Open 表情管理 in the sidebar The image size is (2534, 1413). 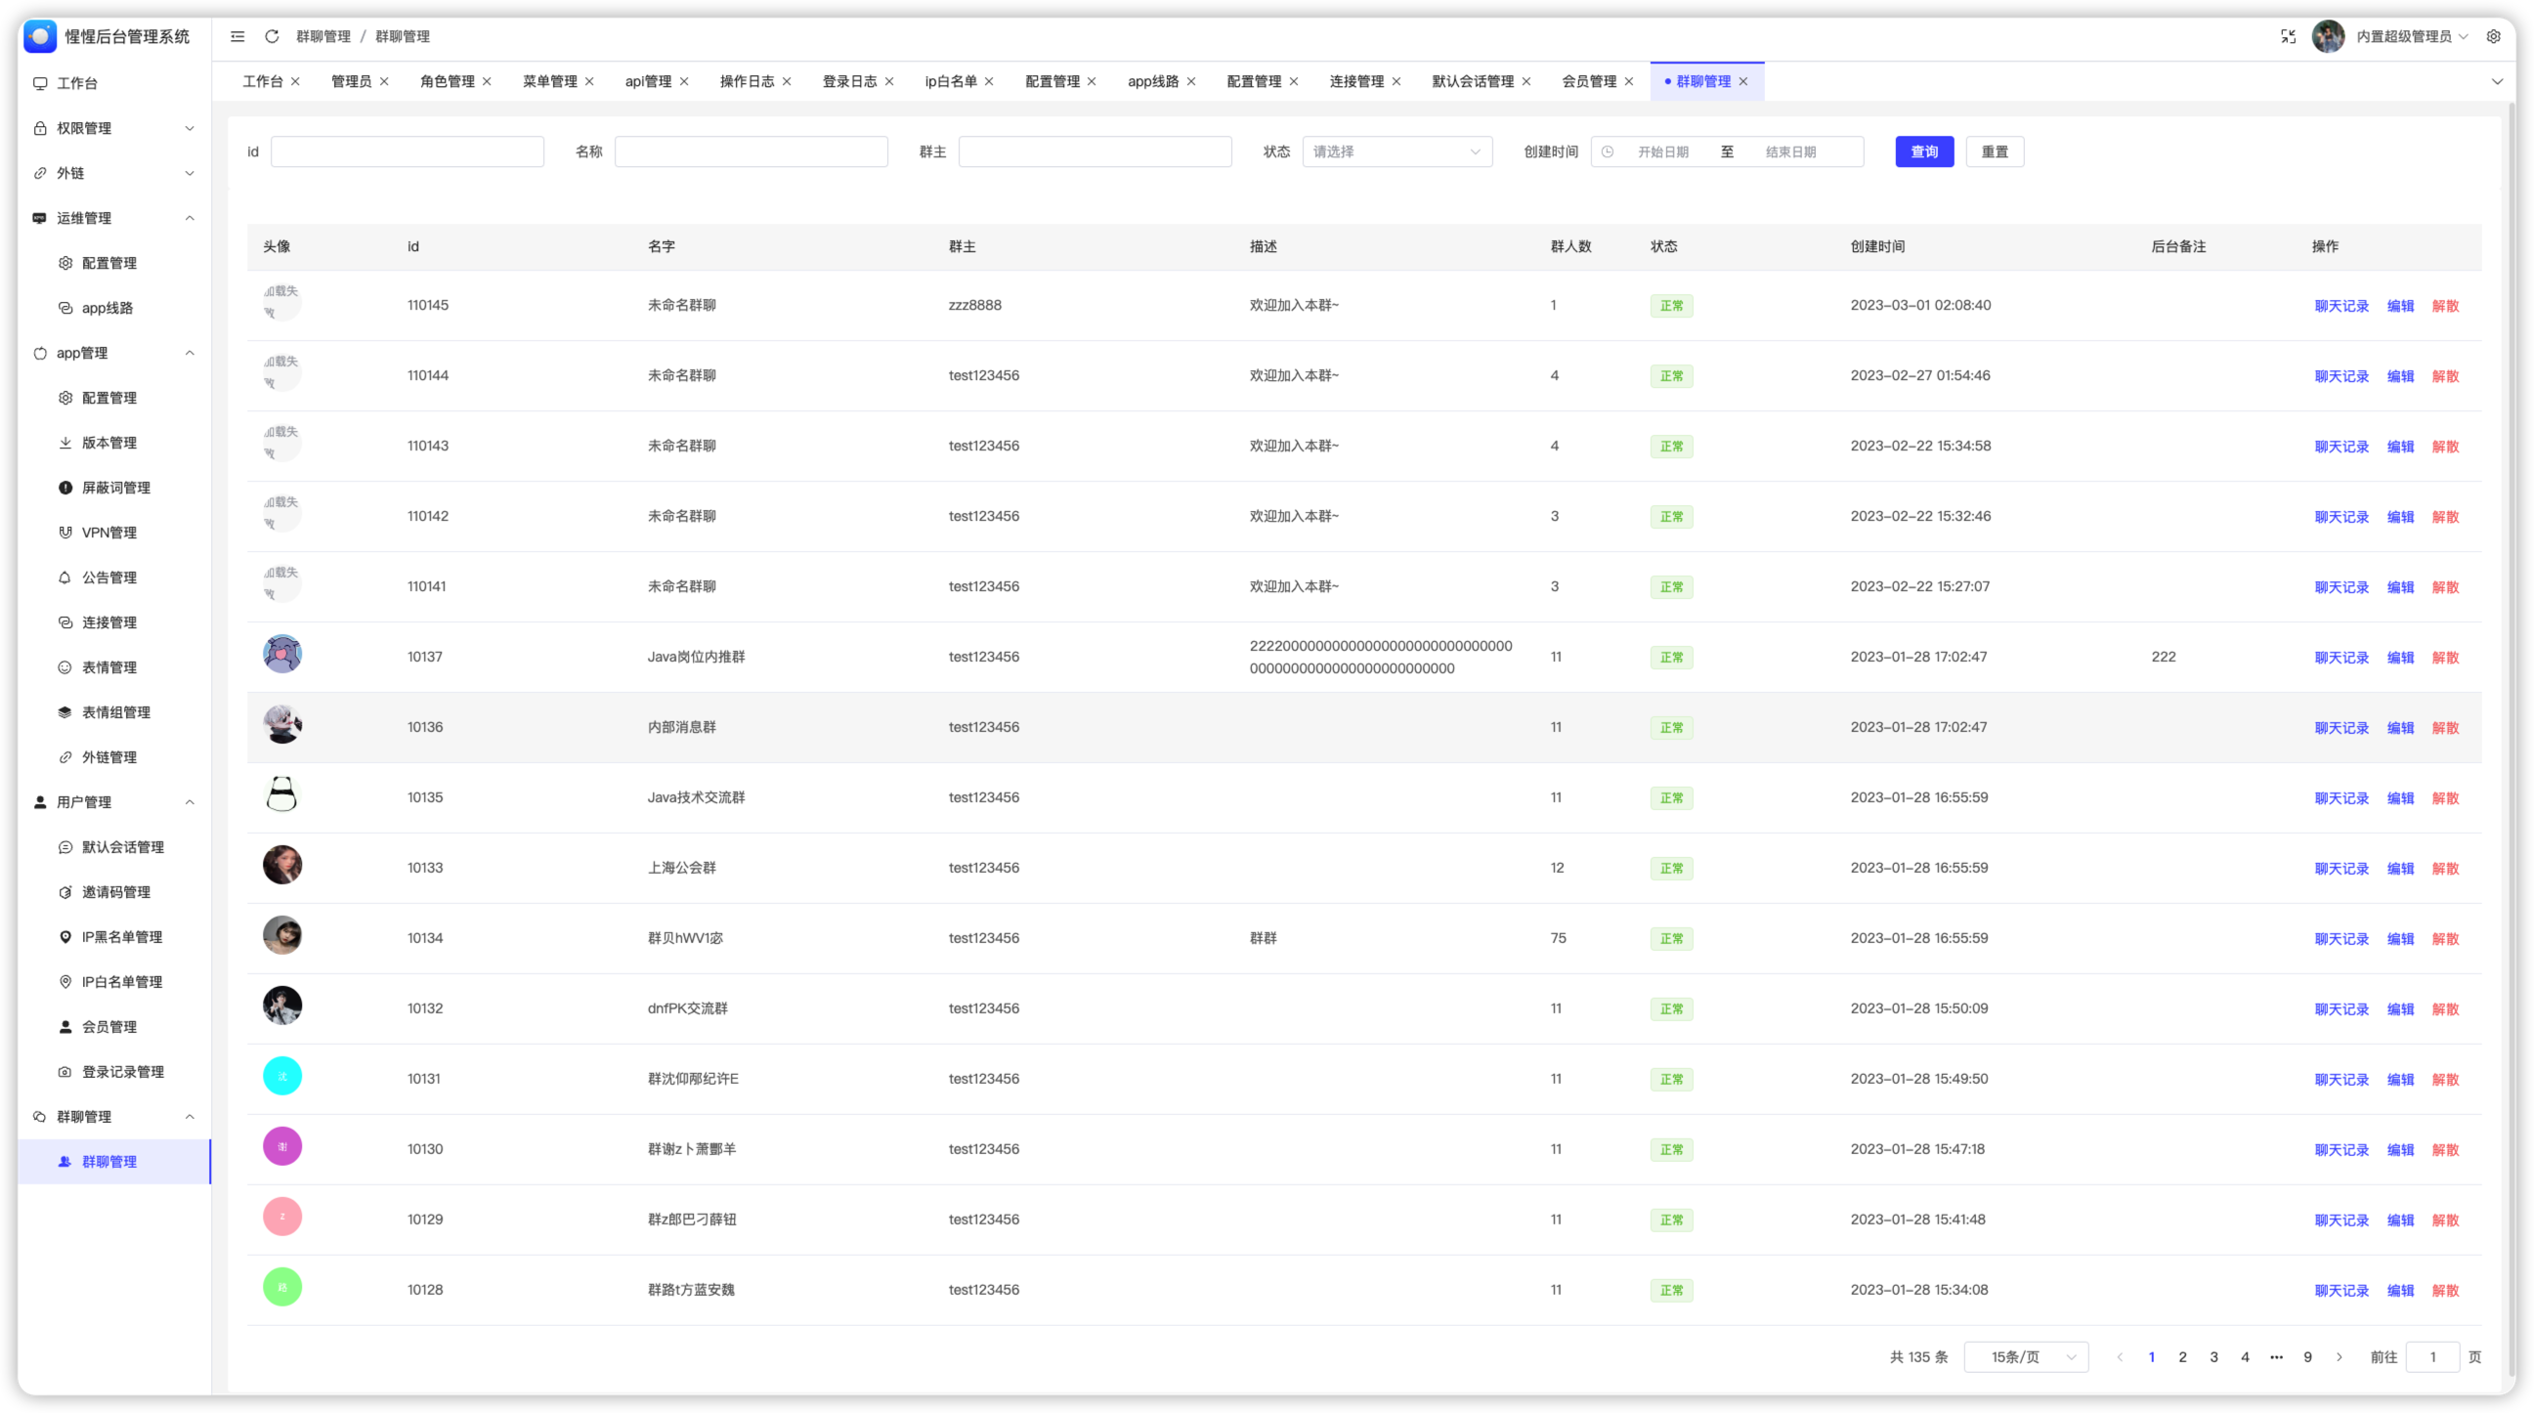tap(108, 667)
